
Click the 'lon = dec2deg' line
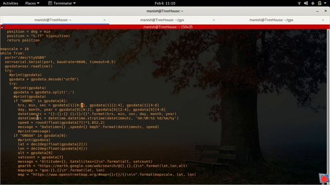pyautogui.click(x=53, y=149)
